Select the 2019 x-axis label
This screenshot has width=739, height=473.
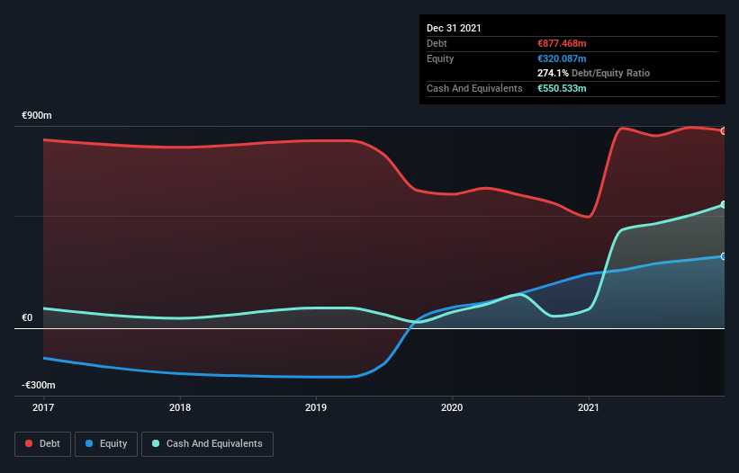[x=316, y=407]
